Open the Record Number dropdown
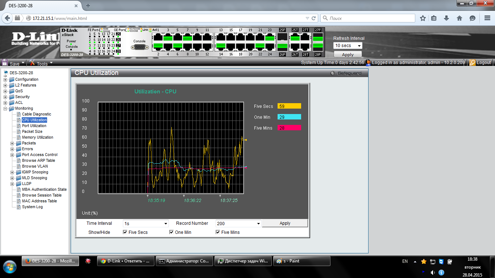 [238, 224]
